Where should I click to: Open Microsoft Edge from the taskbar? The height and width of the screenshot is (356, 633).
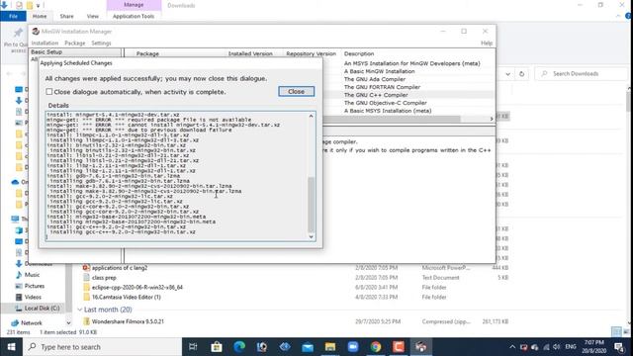click(239, 347)
